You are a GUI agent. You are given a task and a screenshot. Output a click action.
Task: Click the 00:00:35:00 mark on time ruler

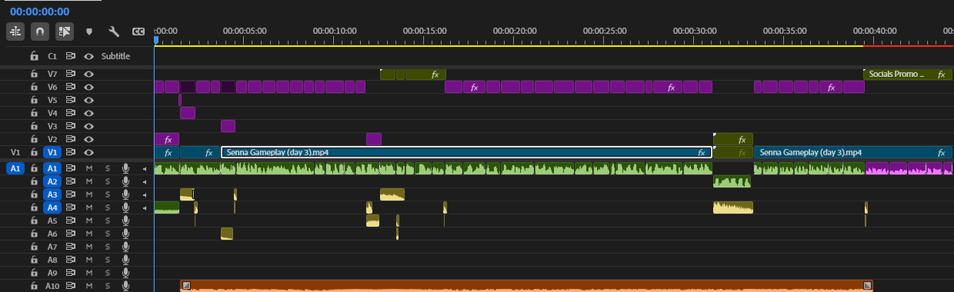(785, 30)
